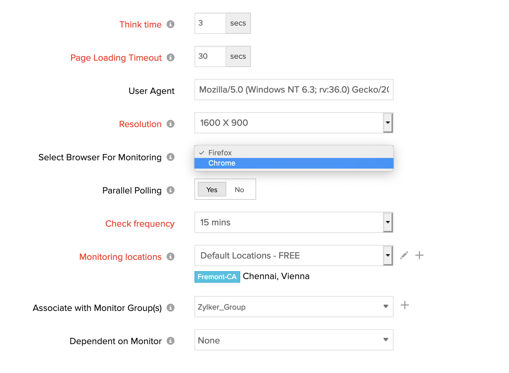Viewport: 509px width, 373px height.
Task: Click info icon next to Monitoring locations
Action: coord(171,257)
